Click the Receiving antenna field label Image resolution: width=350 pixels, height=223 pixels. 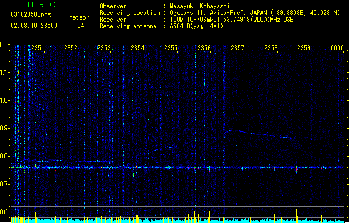pyautogui.click(x=128, y=26)
